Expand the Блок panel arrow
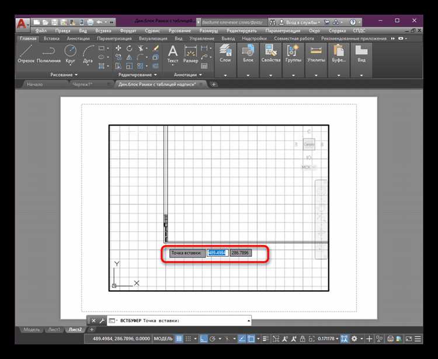The height and width of the screenshot is (359, 438). [248, 75]
